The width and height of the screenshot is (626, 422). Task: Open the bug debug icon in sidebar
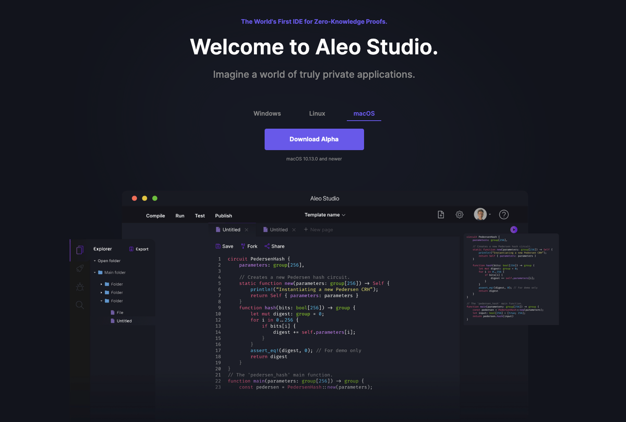79,287
